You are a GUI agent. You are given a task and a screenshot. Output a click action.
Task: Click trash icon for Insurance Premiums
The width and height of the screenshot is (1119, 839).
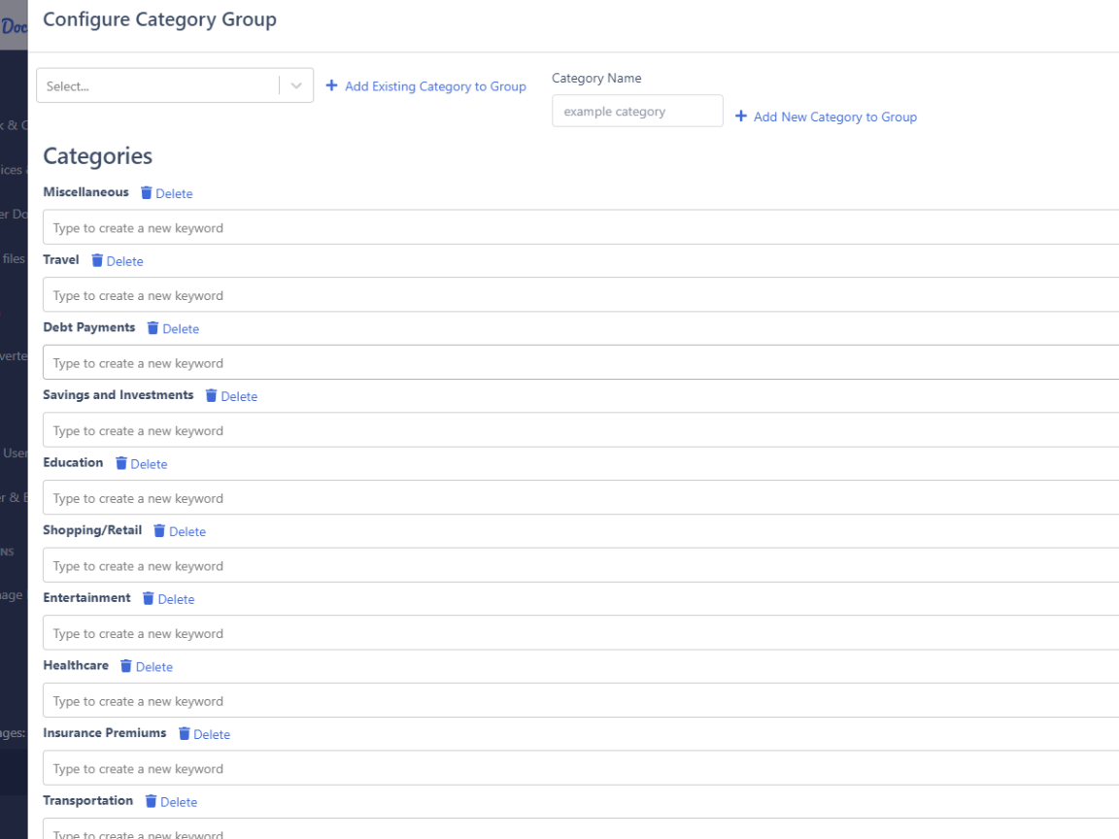[185, 734]
